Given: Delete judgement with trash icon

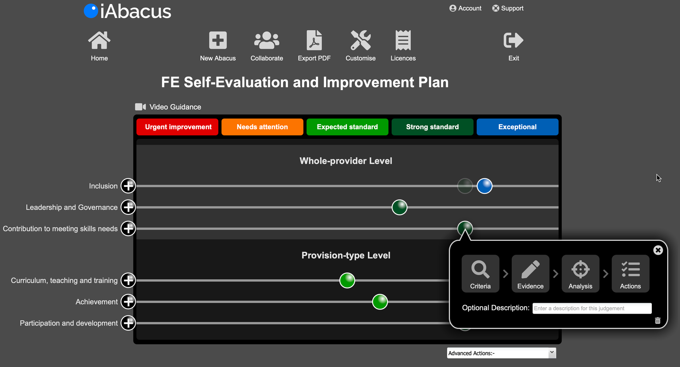Looking at the screenshot, I should coord(658,320).
